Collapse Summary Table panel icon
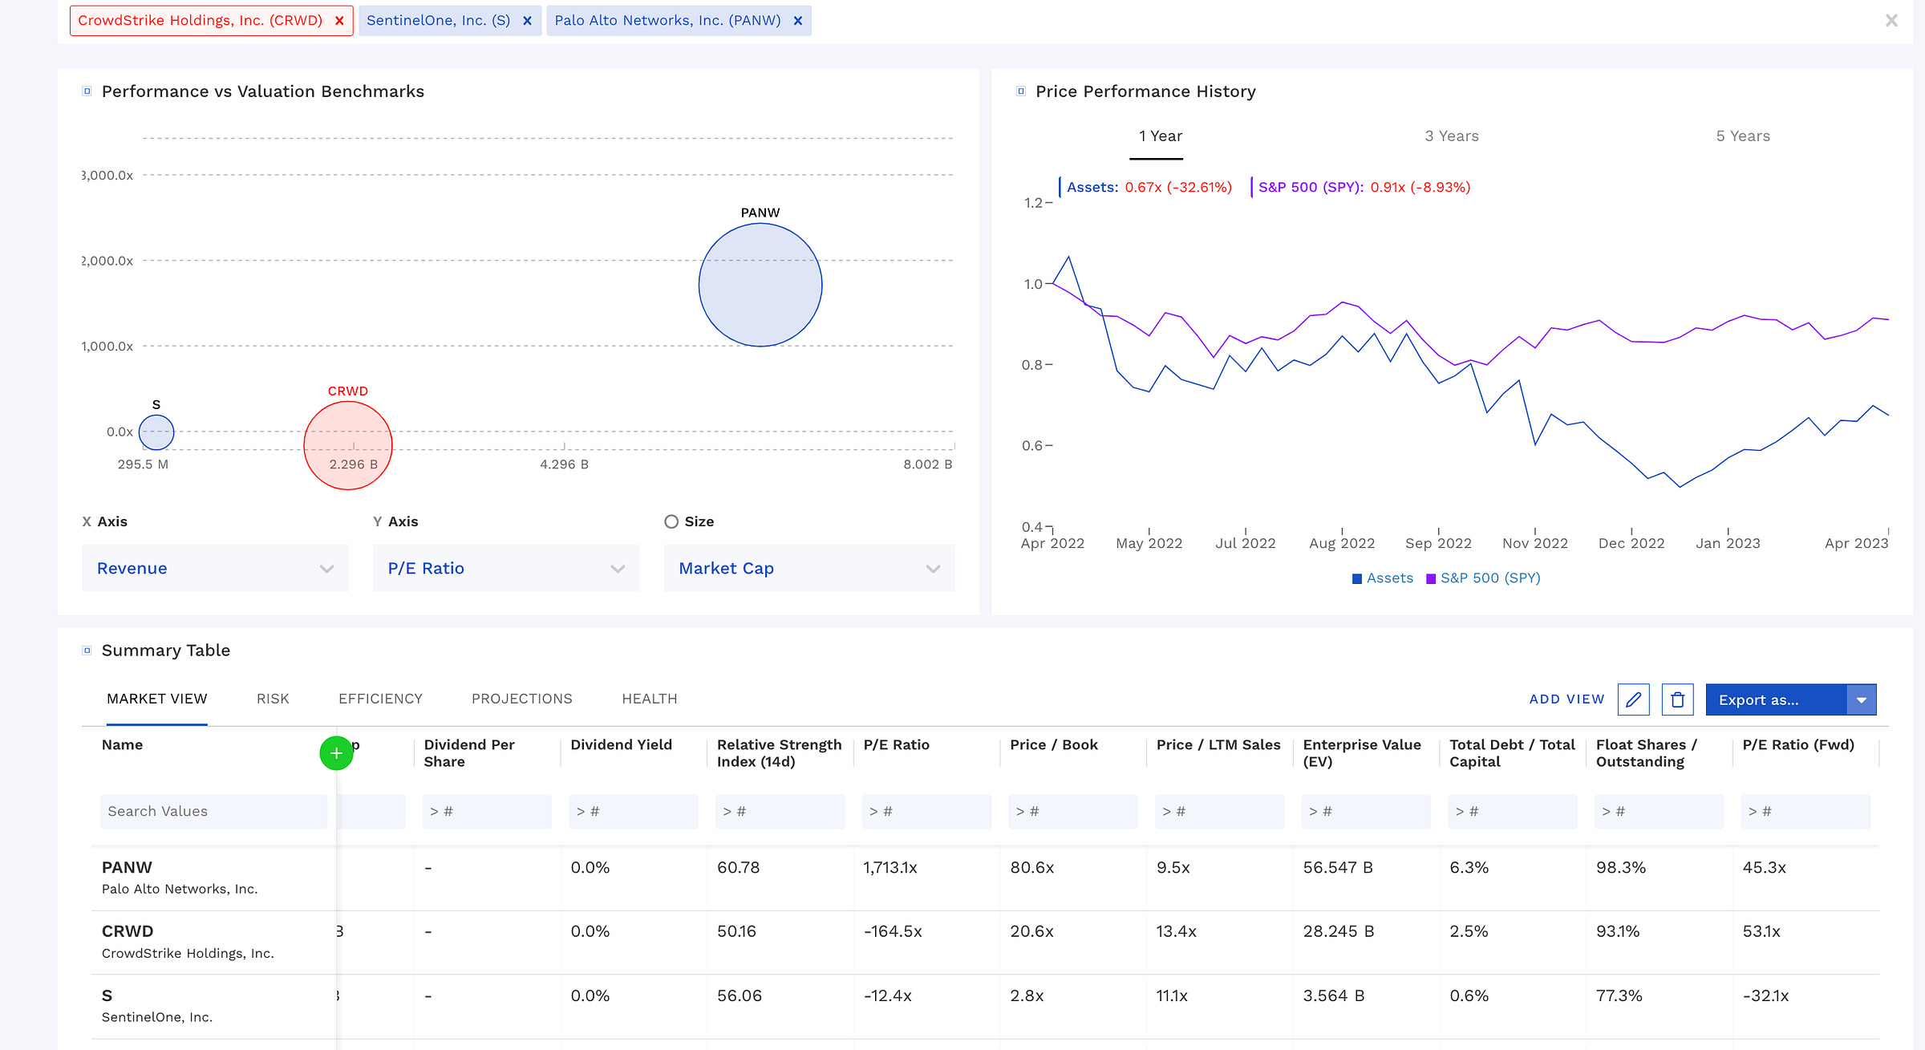The height and width of the screenshot is (1050, 1925). click(87, 651)
